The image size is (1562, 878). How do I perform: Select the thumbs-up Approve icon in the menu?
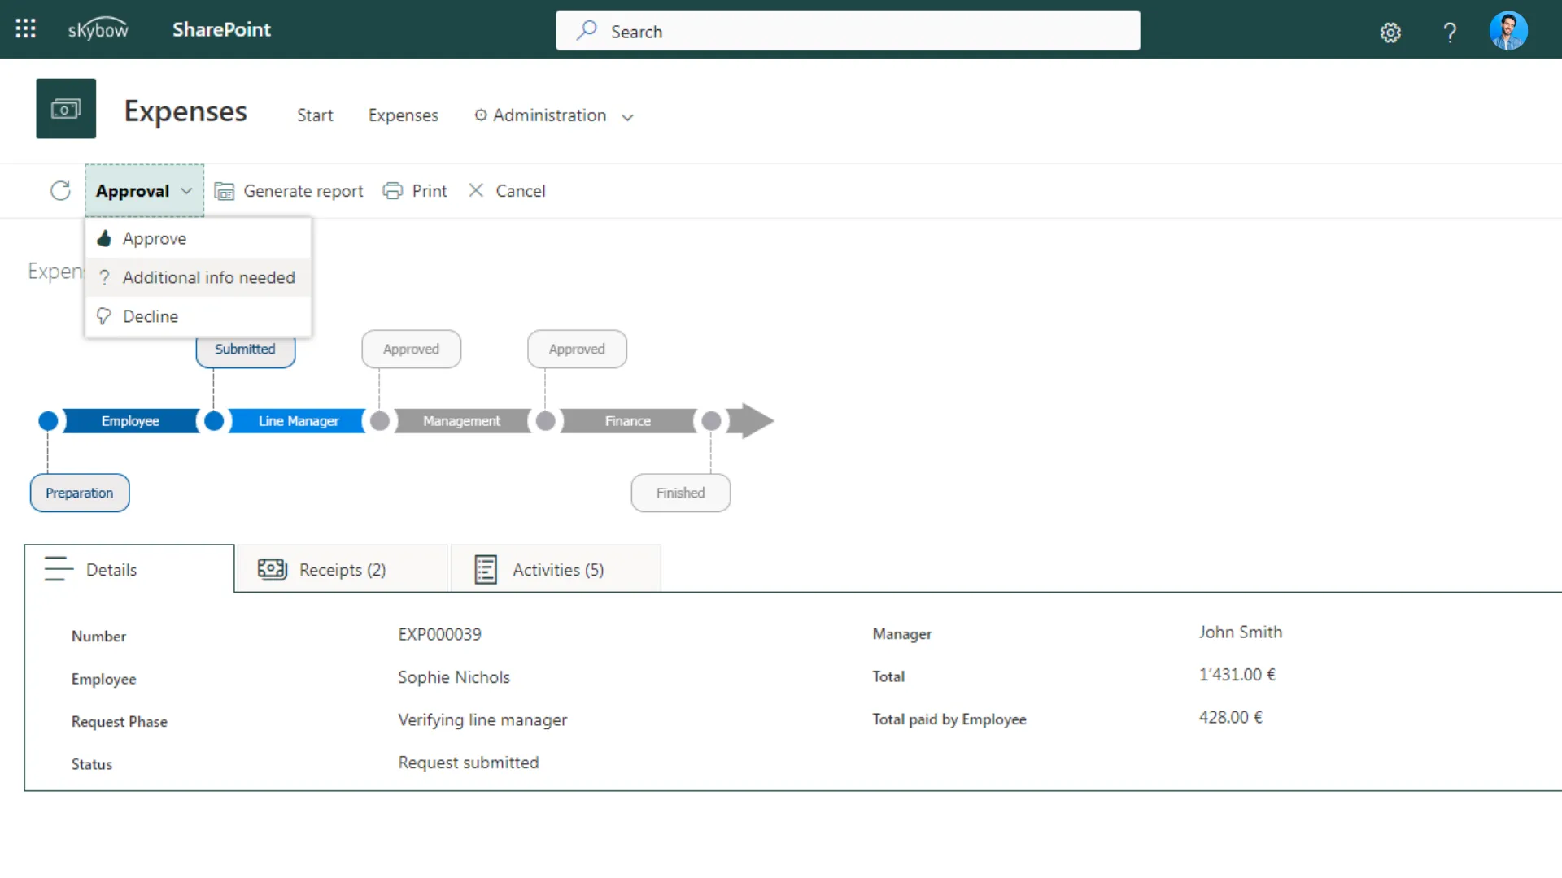point(104,238)
